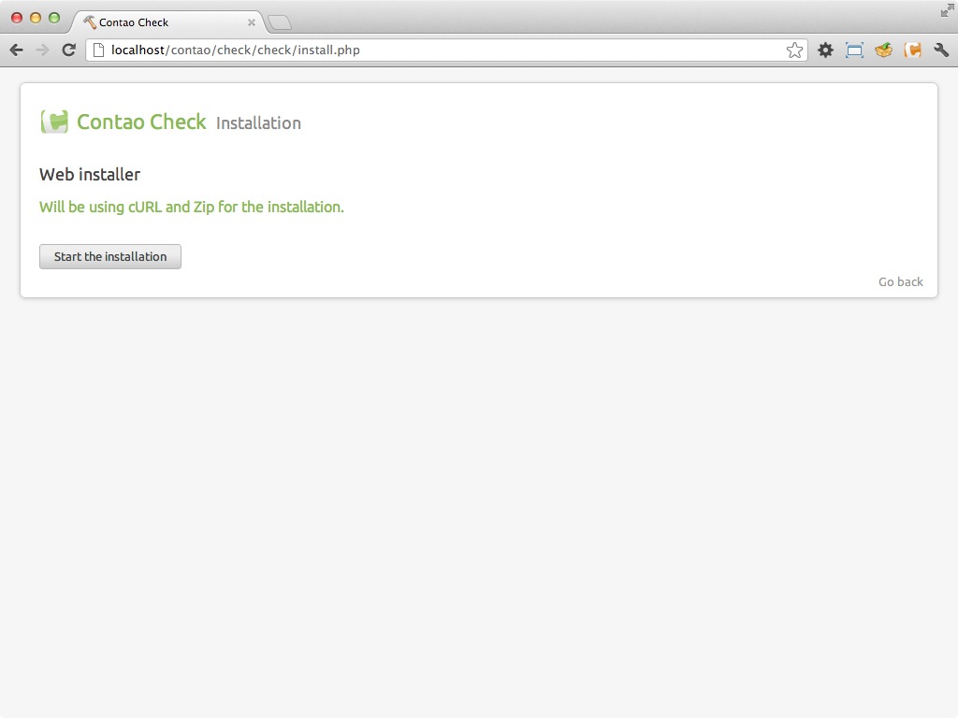Open a new tab with the new tab button
The height and width of the screenshot is (718, 958).
(280, 22)
